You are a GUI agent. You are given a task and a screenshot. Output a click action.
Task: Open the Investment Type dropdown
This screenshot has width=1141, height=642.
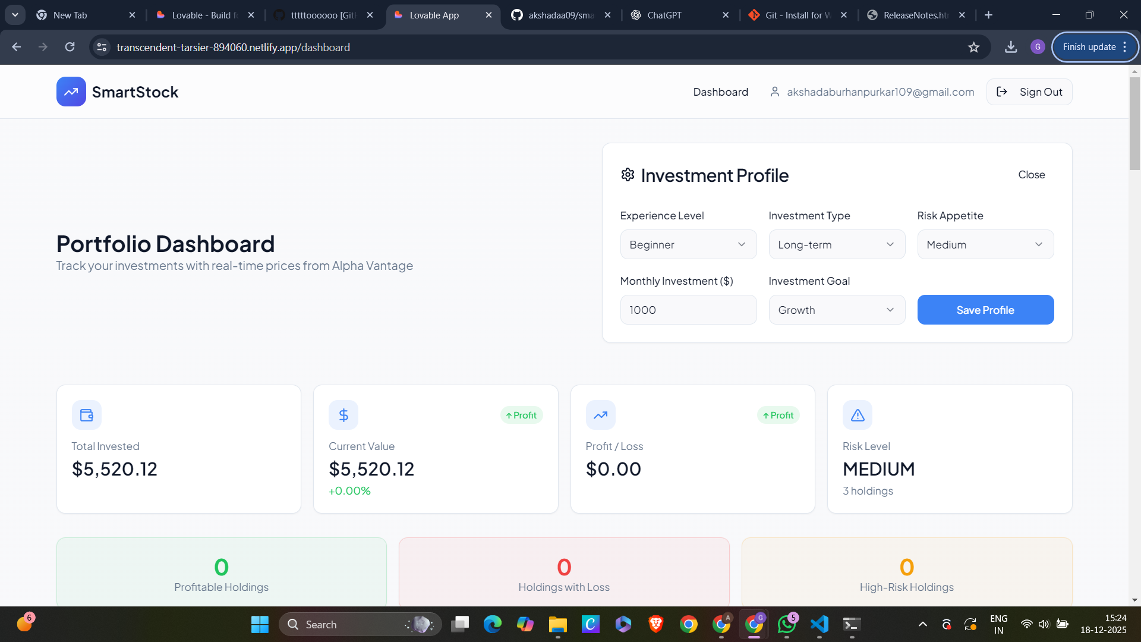(x=837, y=244)
